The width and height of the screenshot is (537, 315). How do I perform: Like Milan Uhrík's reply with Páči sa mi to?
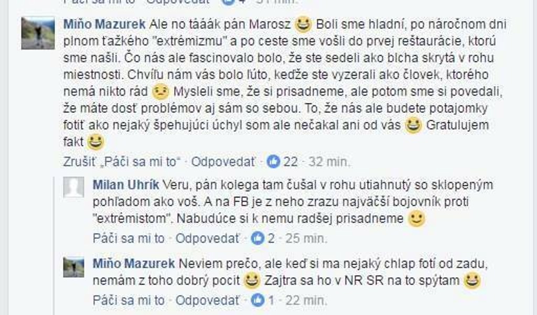pos(129,238)
